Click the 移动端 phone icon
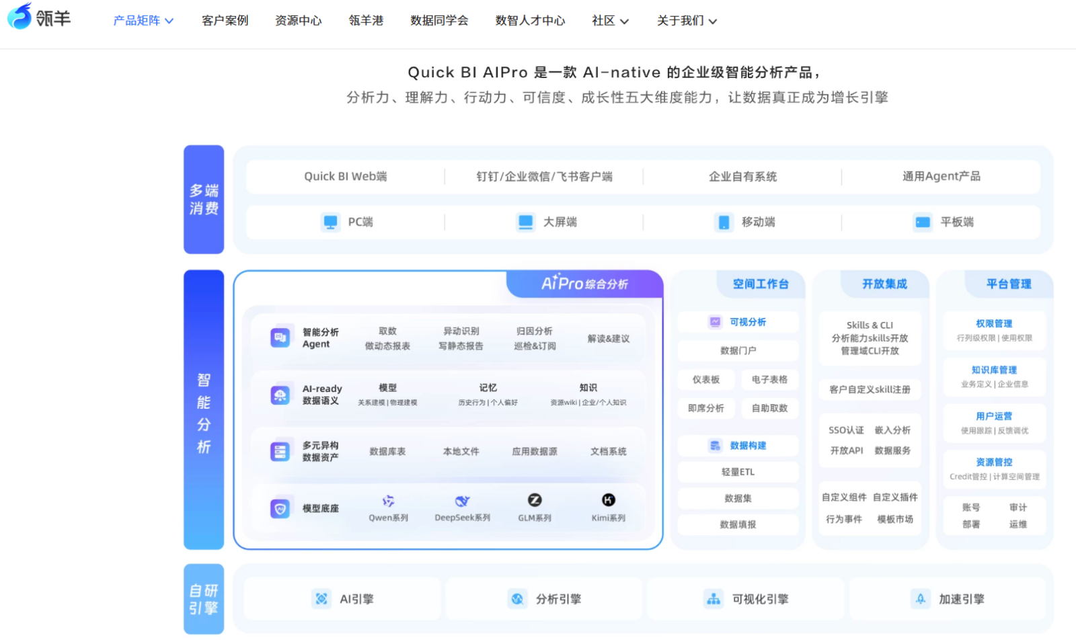This screenshot has height=644, width=1076. point(724,222)
